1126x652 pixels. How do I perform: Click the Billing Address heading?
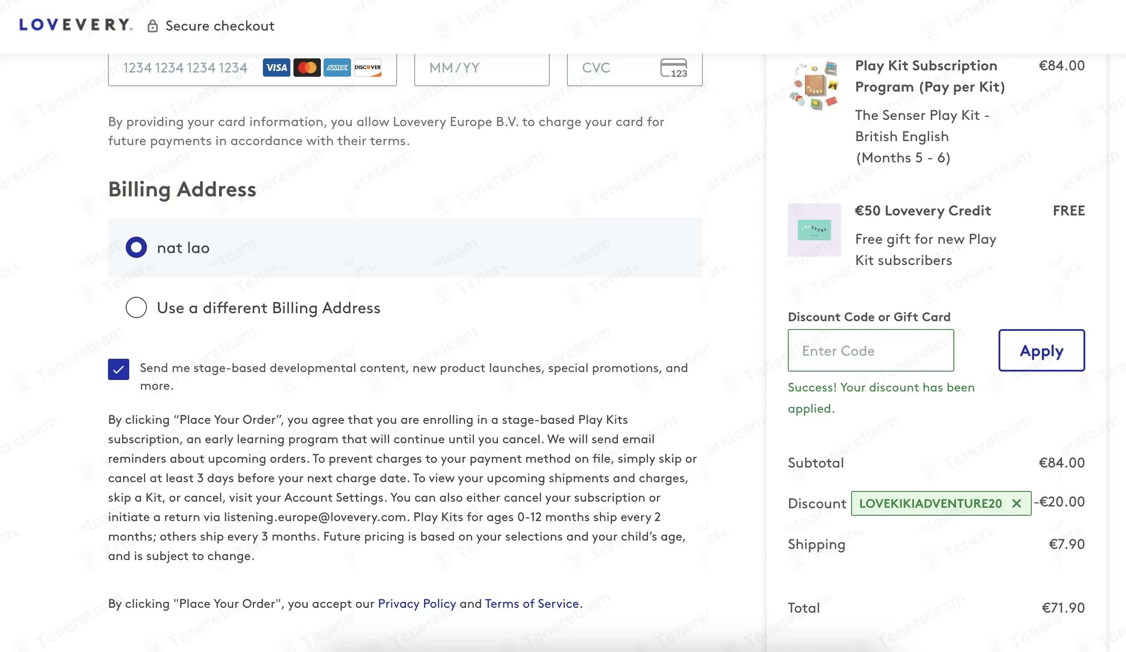pyautogui.click(x=182, y=189)
